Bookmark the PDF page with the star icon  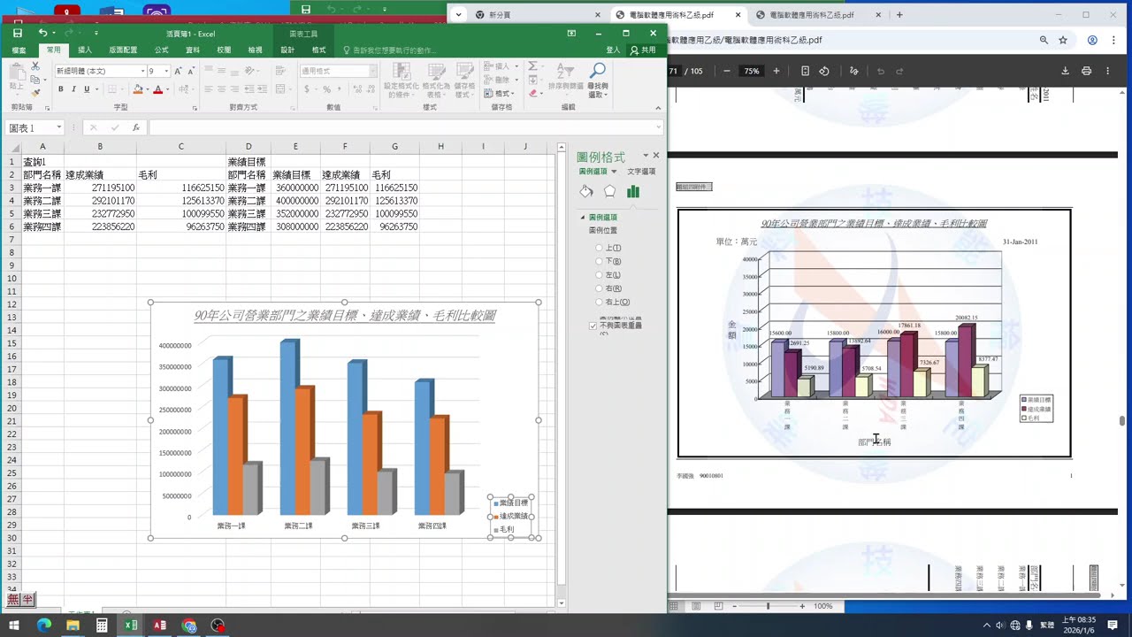[x=1063, y=40]
